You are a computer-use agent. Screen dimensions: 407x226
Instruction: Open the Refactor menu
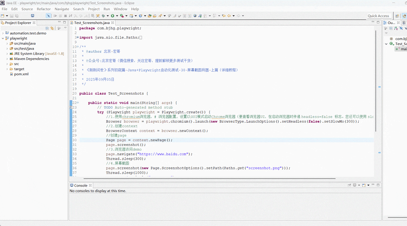[44, 9]
